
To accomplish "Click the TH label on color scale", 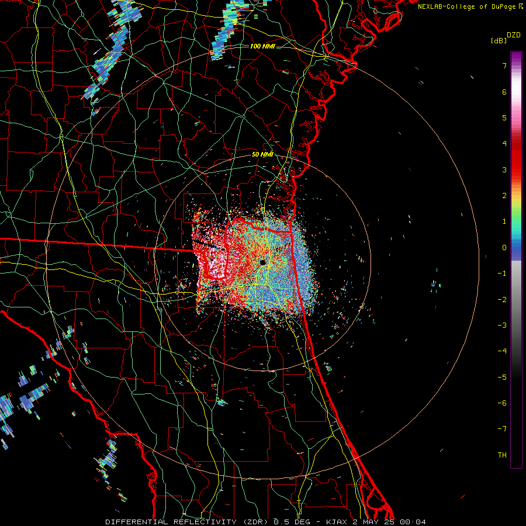I will 502,455.
